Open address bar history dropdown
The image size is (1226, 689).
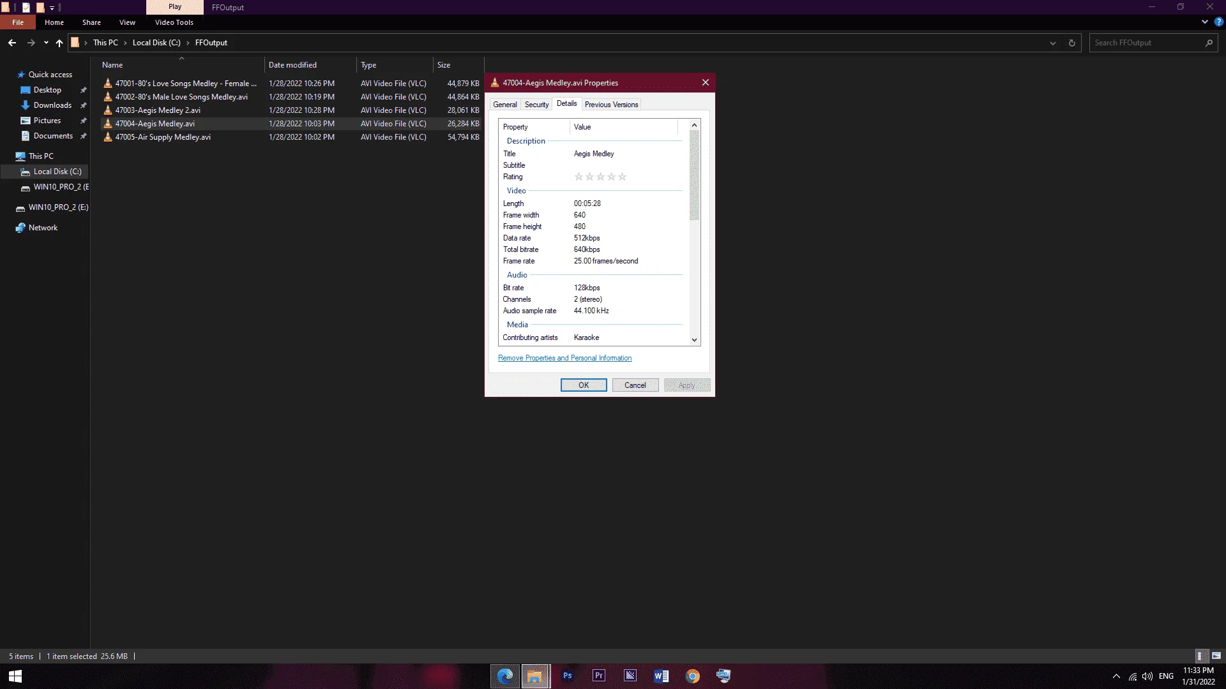[x=1052, y=43]
